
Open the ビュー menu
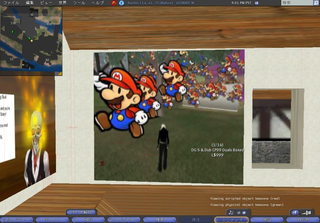[46, 3]
